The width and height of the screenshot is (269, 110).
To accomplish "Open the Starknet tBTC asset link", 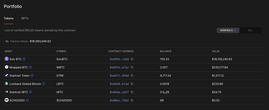I will pos(19,92).
